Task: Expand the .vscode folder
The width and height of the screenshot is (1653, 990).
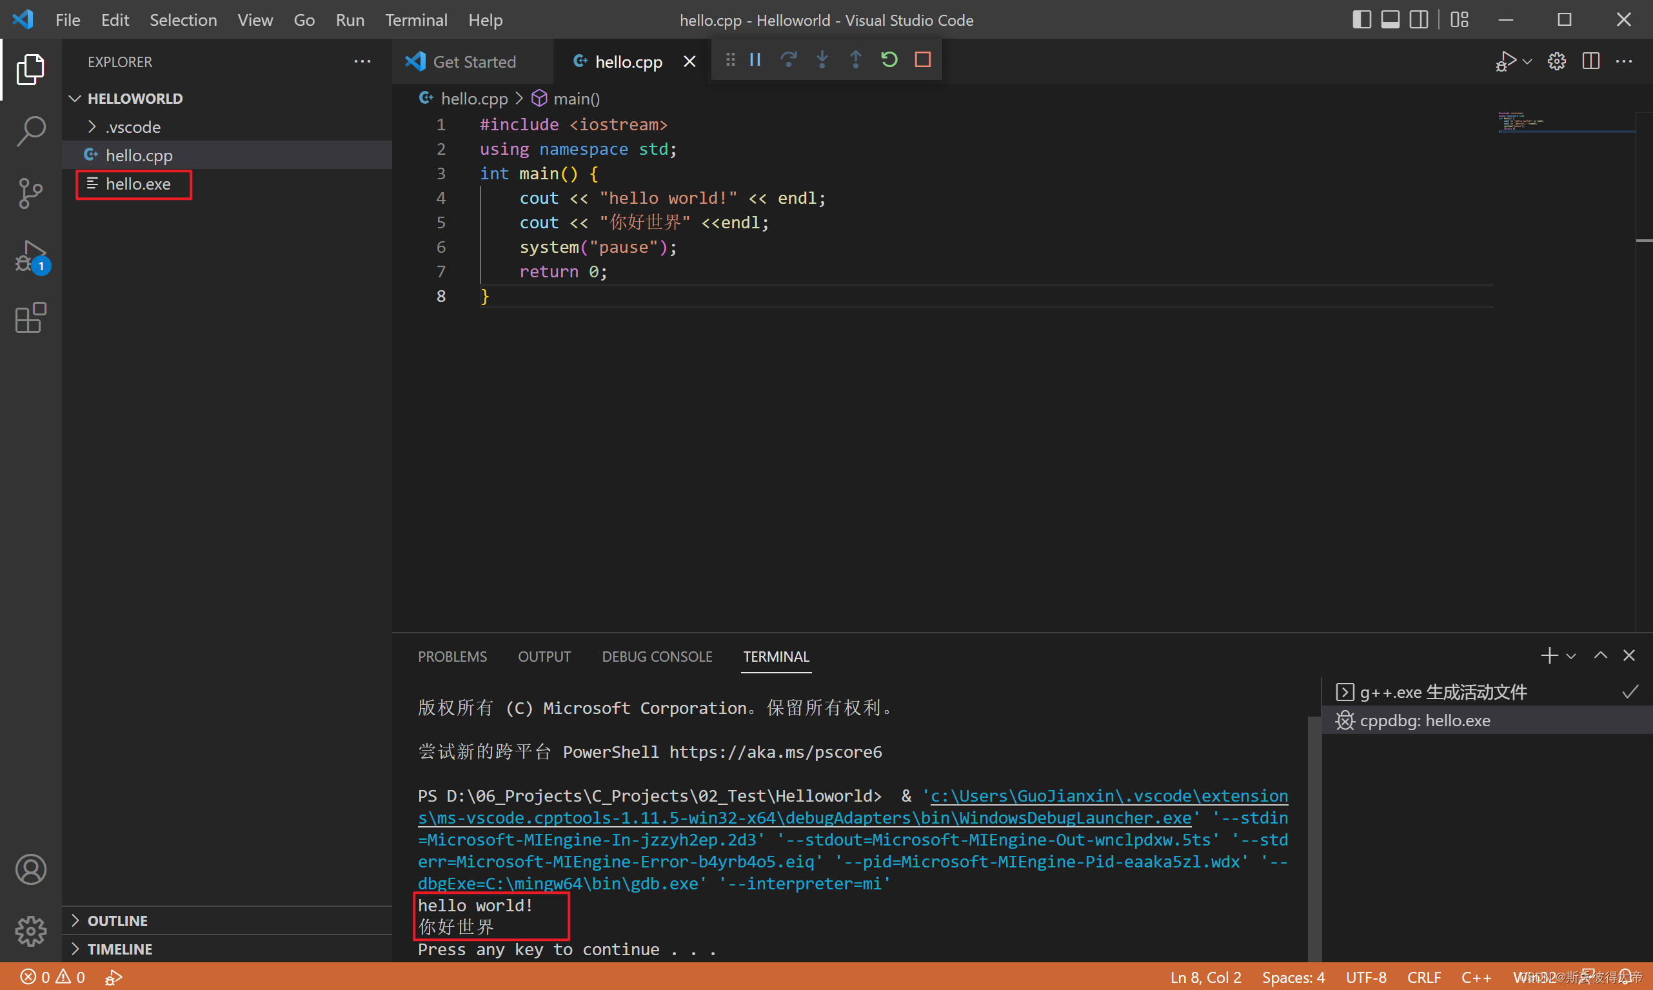Action: (227, 127)
